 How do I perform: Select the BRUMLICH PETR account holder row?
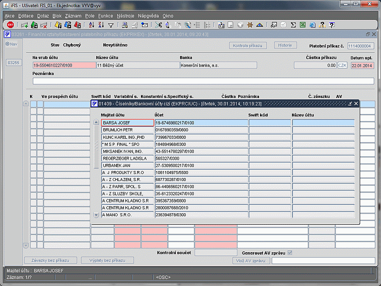point(127,130)
